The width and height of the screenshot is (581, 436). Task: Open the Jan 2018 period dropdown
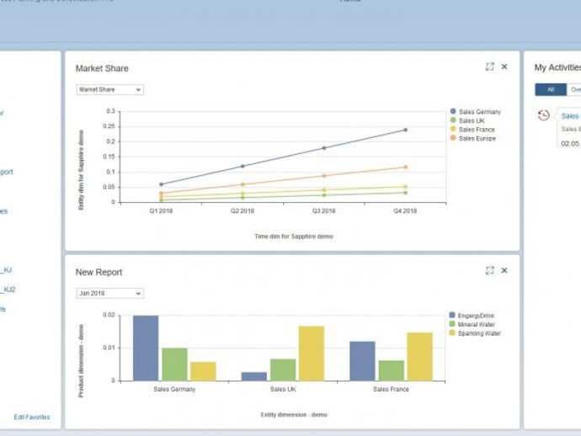pyautogui.click(x=109, y=294)
